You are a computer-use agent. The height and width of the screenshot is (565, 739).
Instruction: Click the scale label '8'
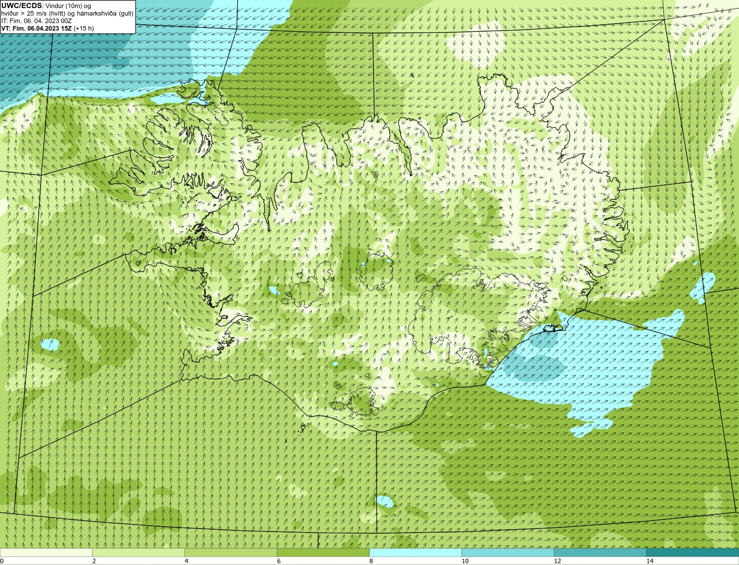371,561
